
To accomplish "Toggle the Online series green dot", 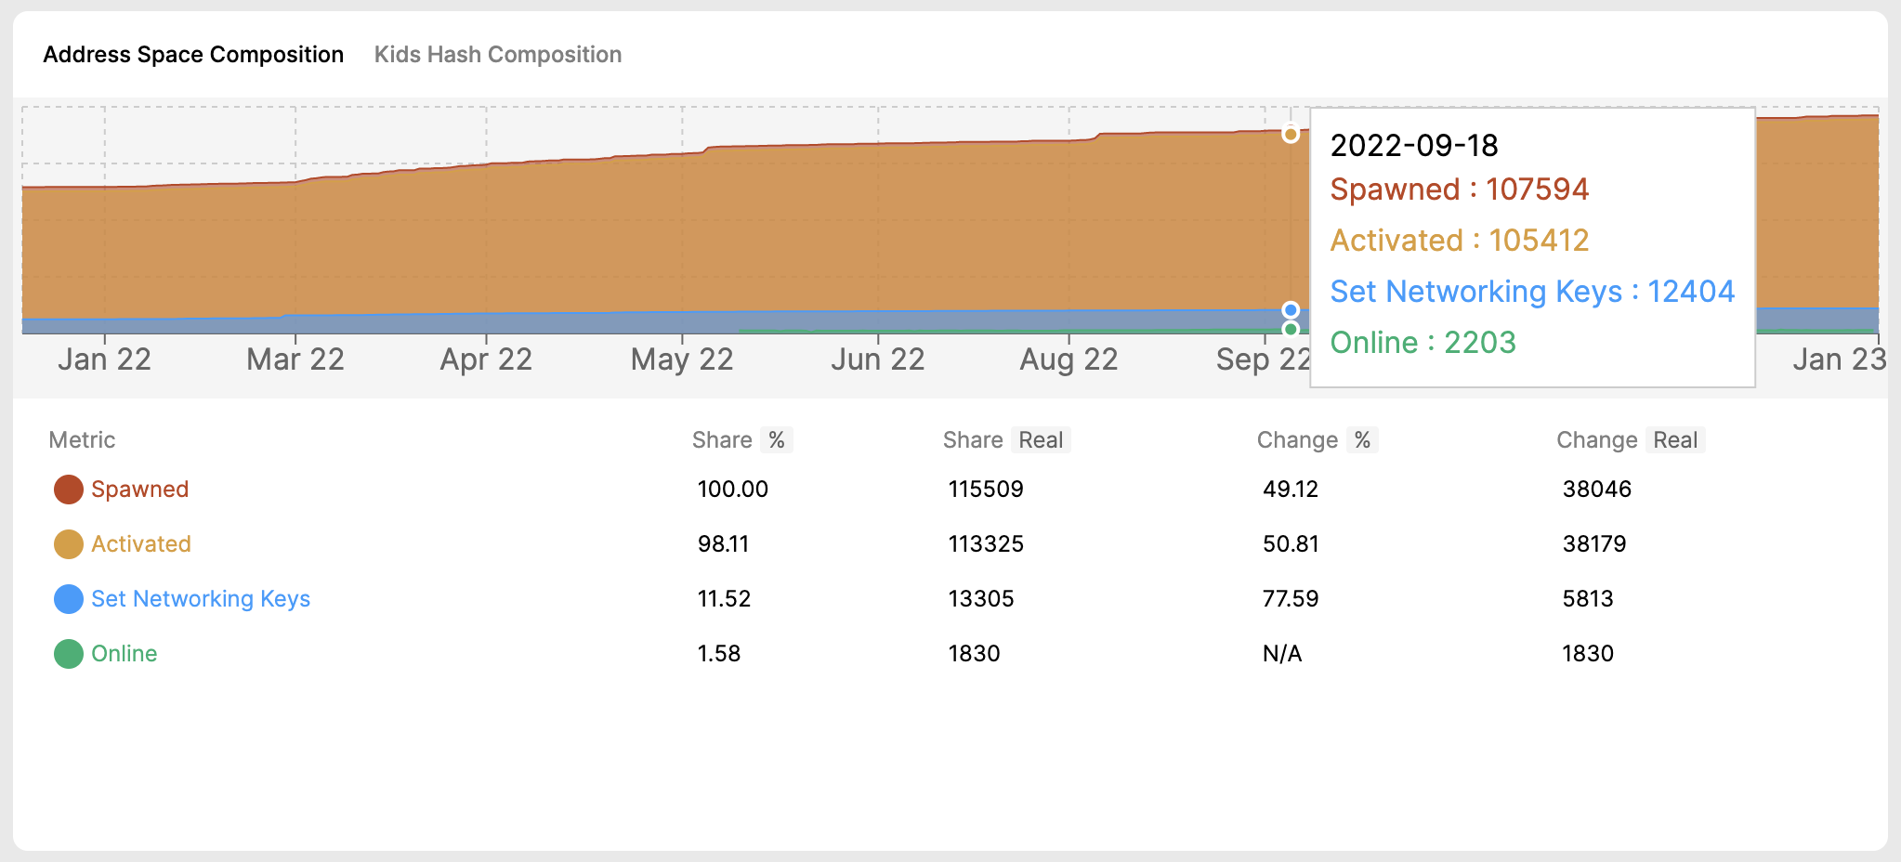I will (x=69, y=654).
